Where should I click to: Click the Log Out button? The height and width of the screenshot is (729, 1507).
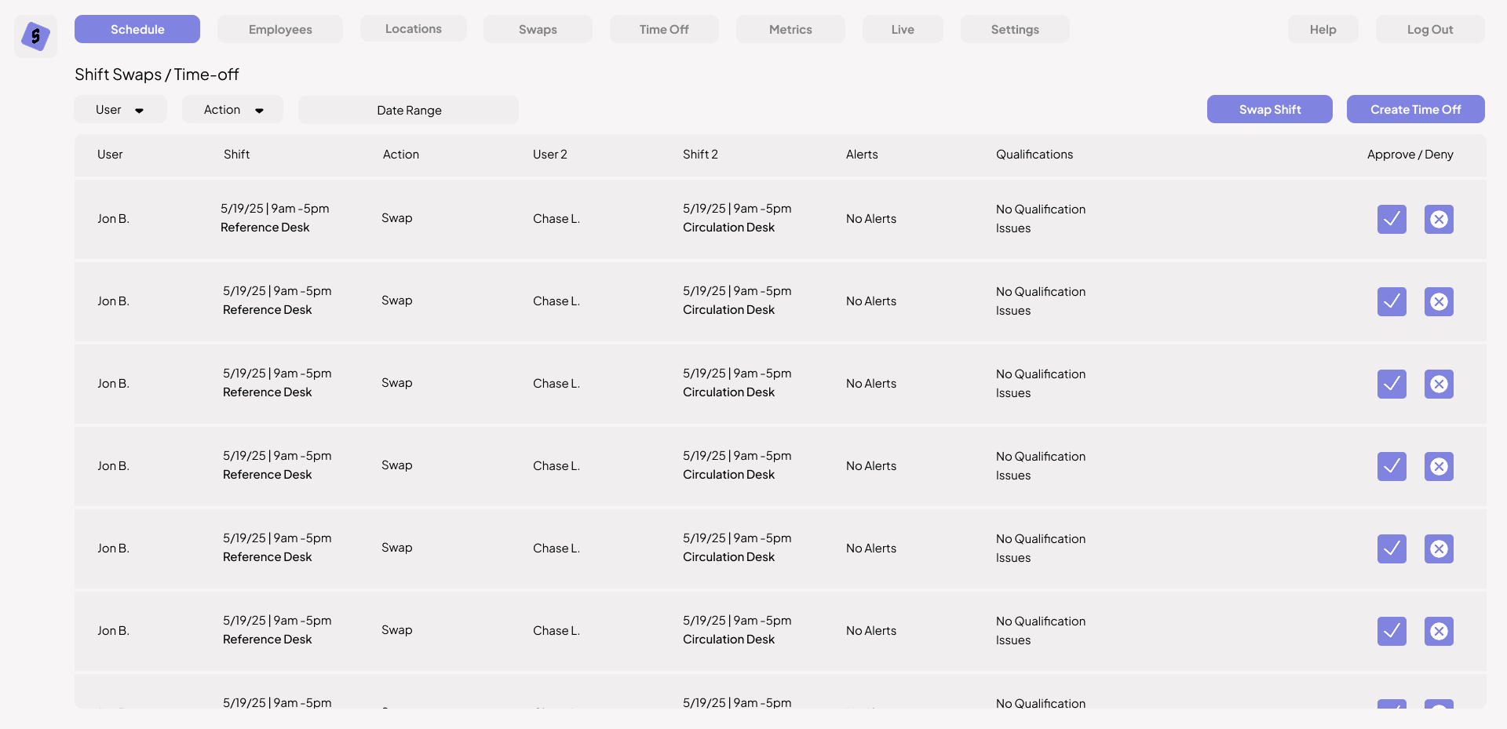pyautogui.click(x=1429, y=29)
